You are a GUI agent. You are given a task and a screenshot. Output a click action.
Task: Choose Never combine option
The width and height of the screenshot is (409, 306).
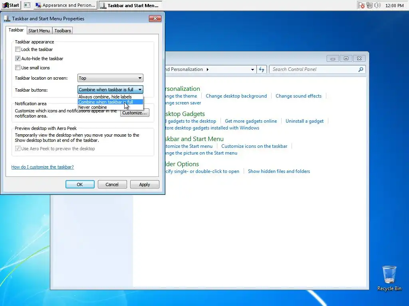point(110,107)
